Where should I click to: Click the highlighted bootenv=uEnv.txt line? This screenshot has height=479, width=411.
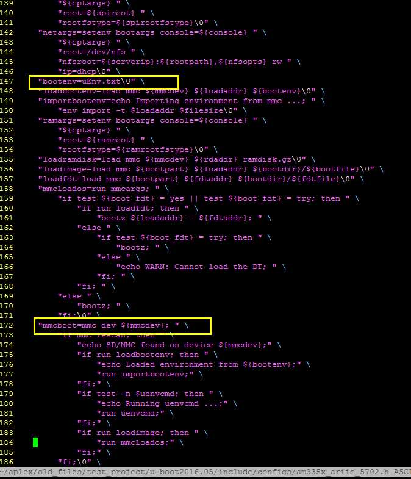104,82
